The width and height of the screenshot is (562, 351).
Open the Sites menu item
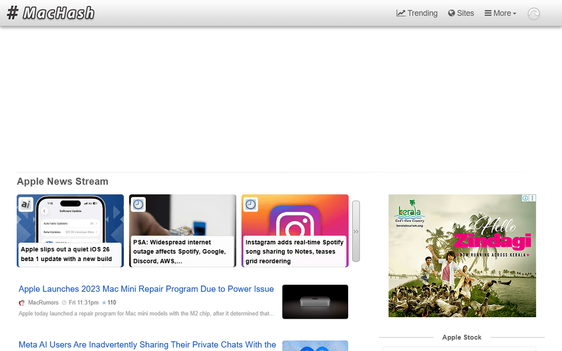[461, 13]
